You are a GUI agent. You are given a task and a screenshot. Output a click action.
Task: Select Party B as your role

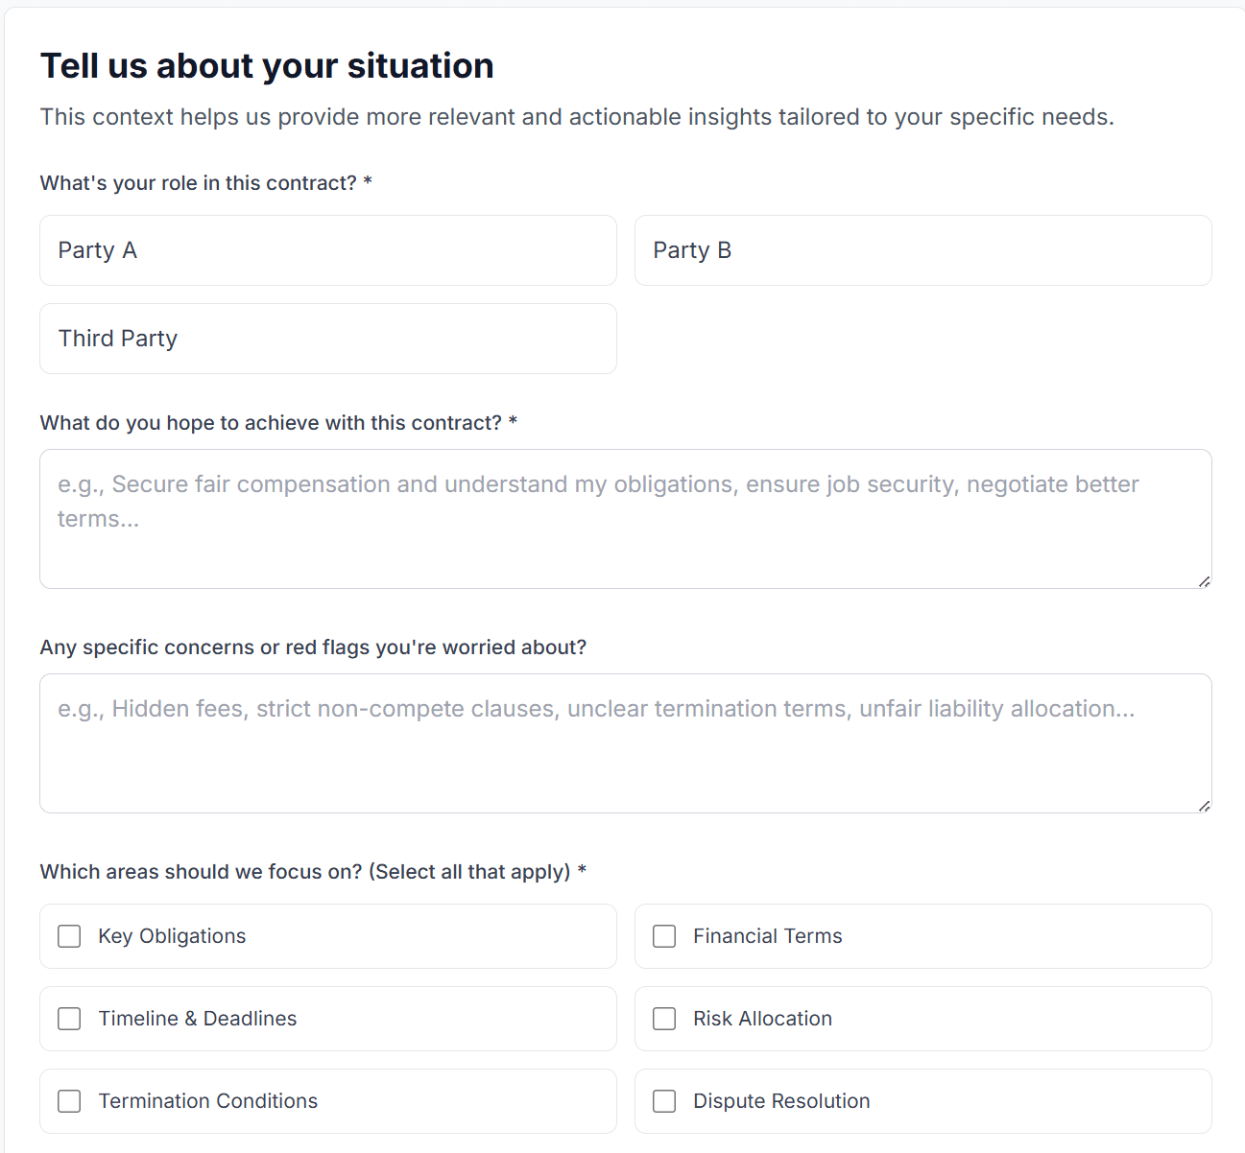point(922,250)
